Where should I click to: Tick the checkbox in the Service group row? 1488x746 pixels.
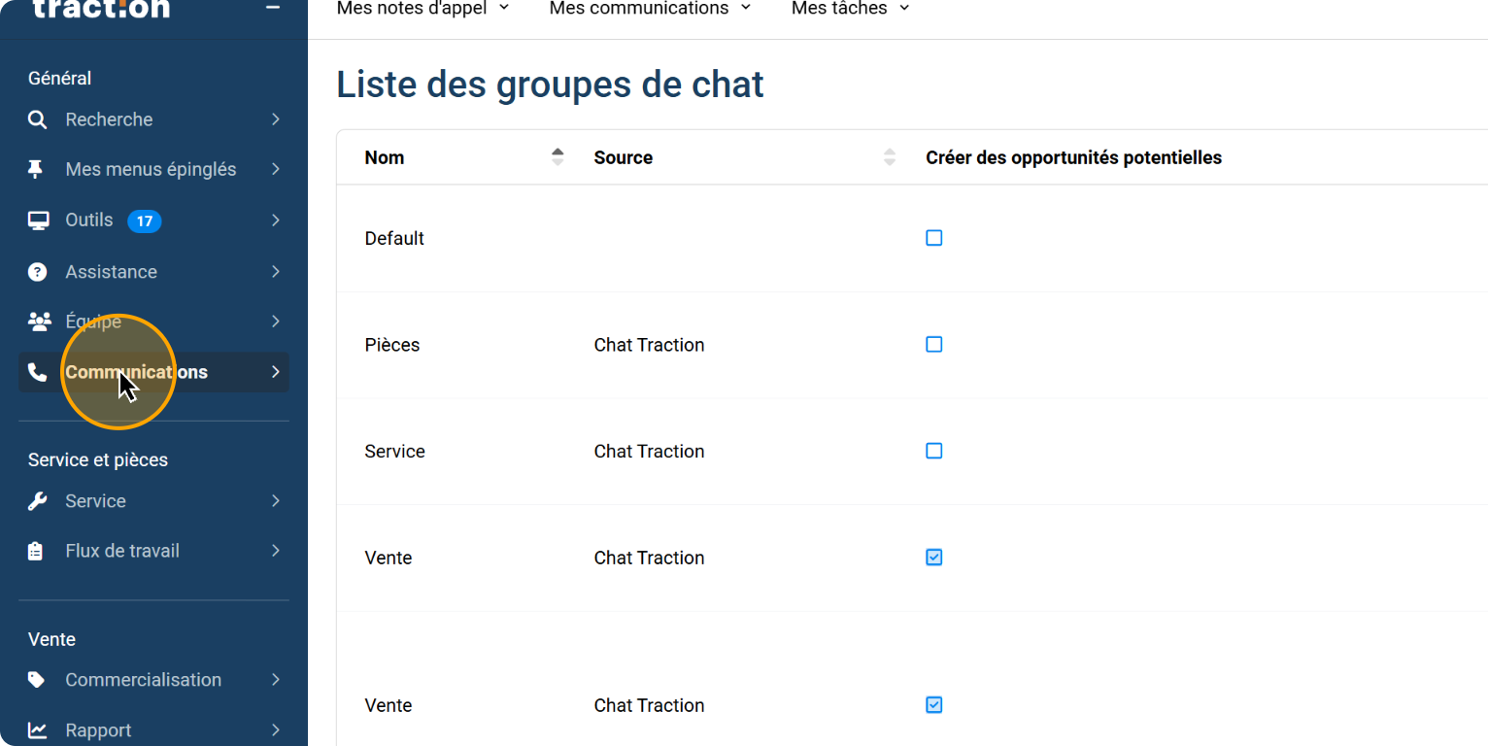(933, 451)
